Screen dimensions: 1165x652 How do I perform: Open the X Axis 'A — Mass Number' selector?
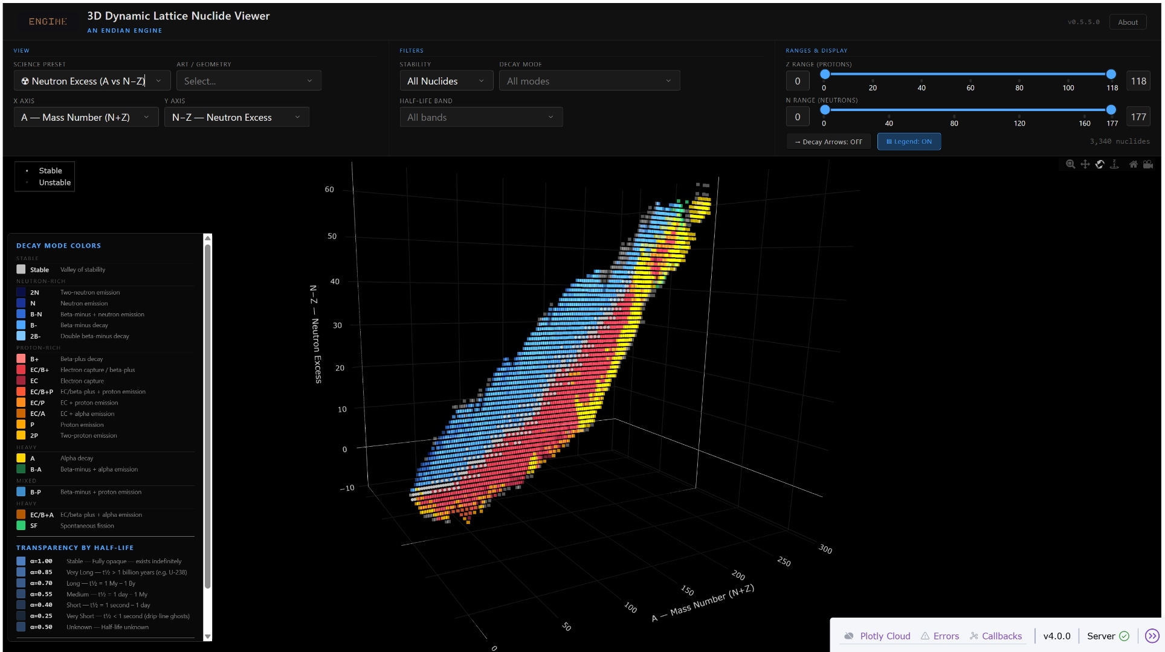pos(85,117)
